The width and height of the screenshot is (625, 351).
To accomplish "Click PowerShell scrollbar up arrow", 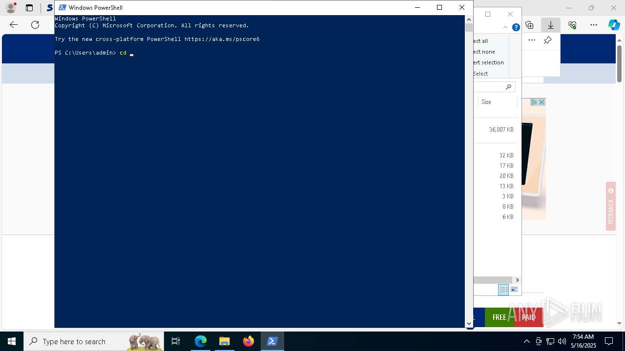I will point(469,19).
